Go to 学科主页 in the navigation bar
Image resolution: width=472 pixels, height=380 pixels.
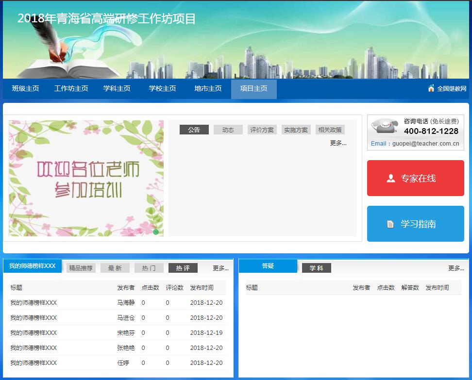tap(117, 88)
